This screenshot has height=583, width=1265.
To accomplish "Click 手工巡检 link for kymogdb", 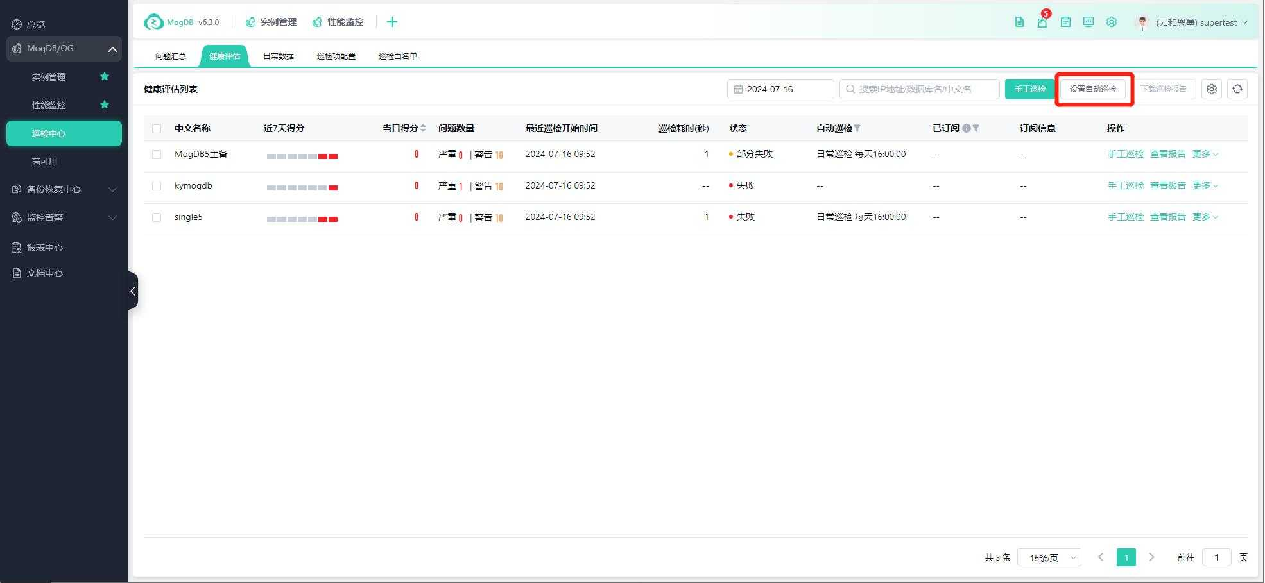I will tap(1126, 185).
